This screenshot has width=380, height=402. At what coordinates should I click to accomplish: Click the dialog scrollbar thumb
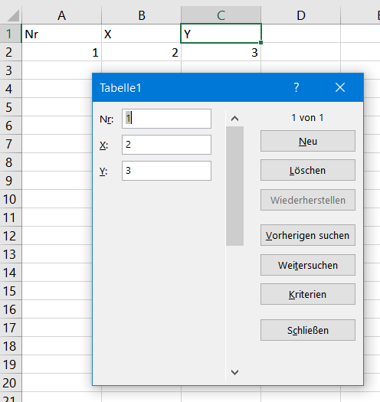(234, 186)
